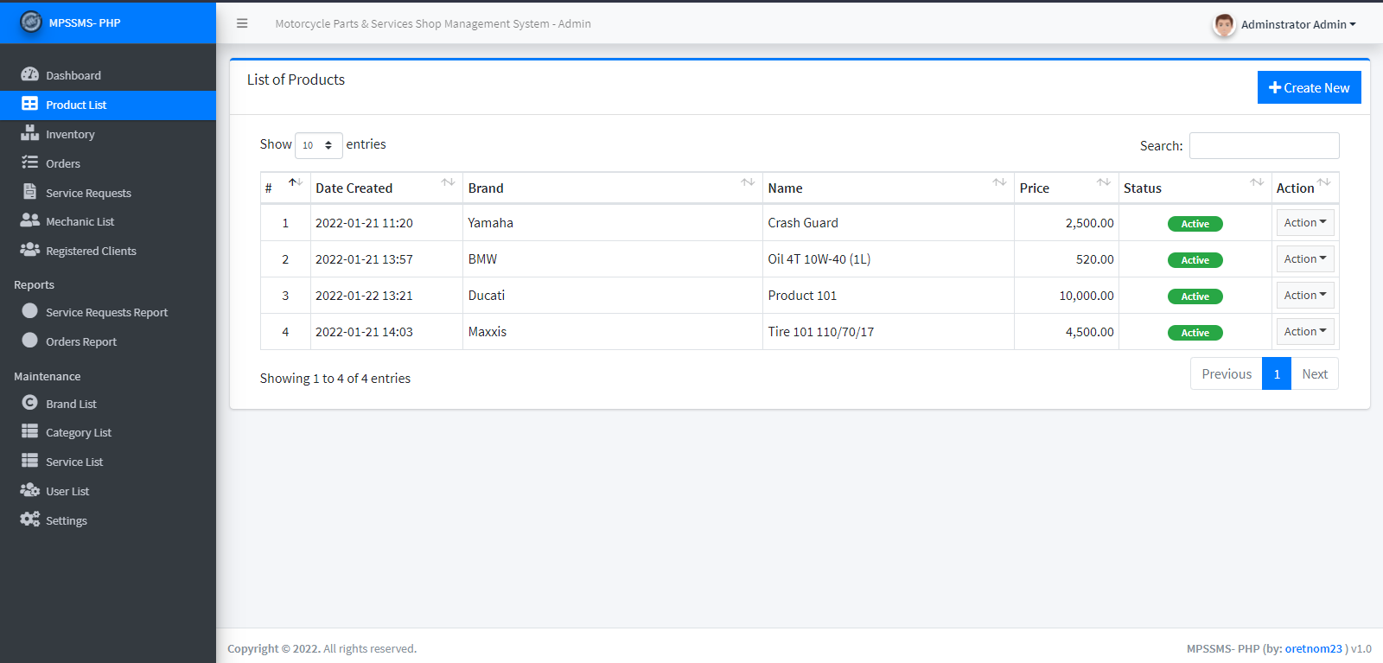Go to Inventory in sidebar
Image resolution: width=1383 pixels, height=663 pixels.
(108, 134)
